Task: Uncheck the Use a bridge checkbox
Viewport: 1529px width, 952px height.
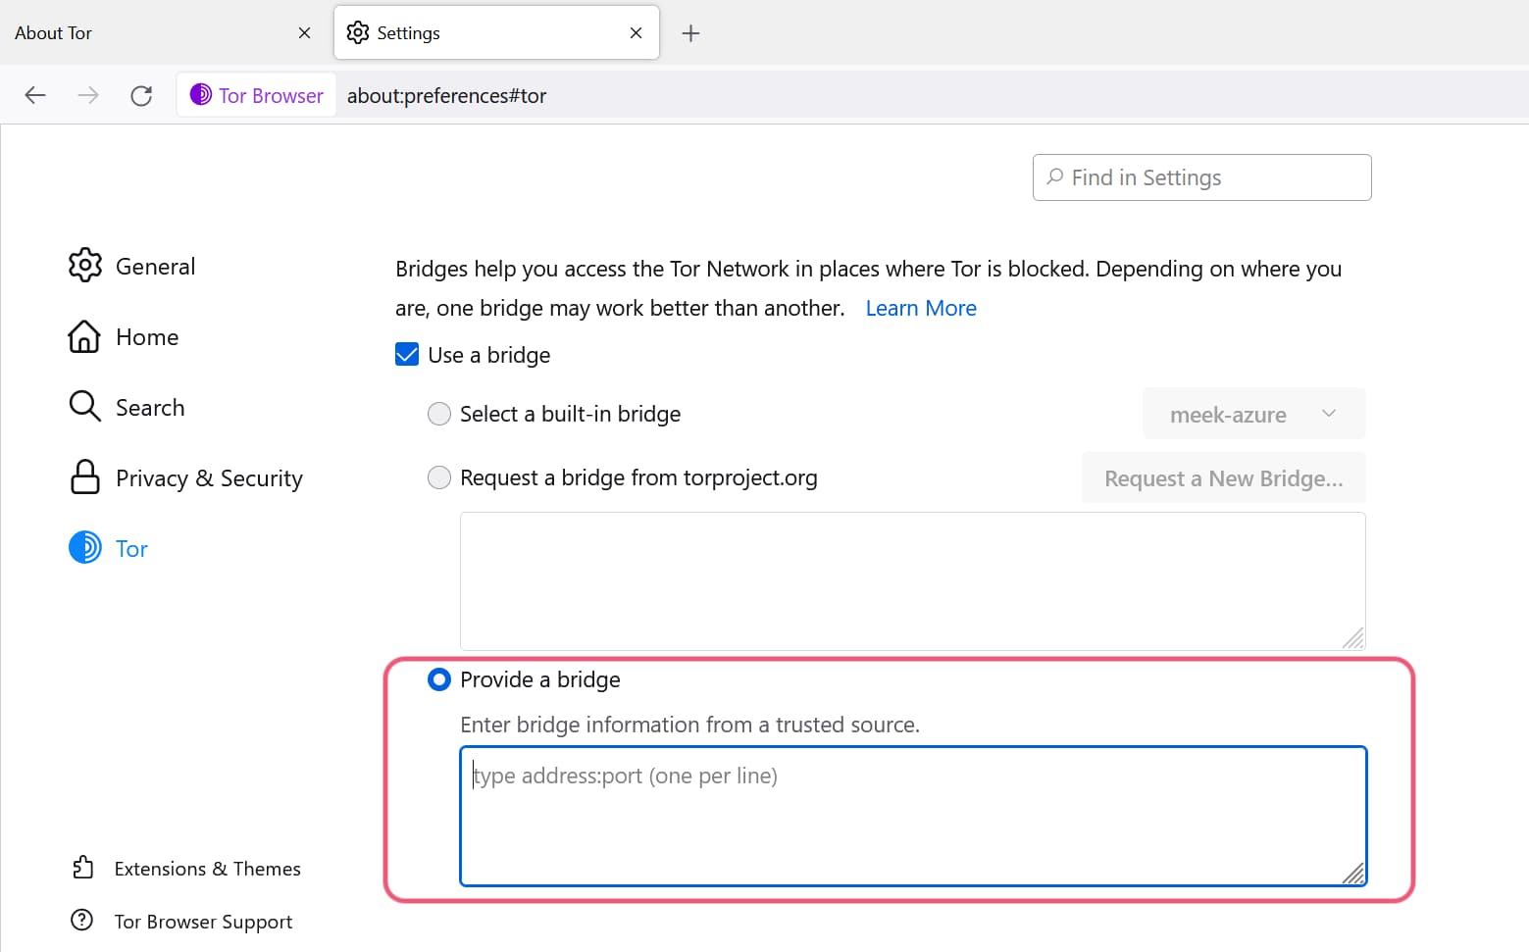Action: click(x=407, y=354)
